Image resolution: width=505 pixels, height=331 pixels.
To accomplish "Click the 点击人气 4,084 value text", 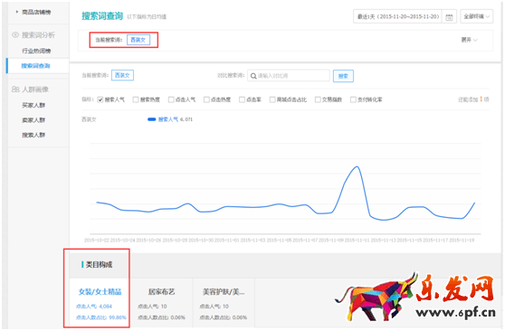I will [x=94, y=307].
